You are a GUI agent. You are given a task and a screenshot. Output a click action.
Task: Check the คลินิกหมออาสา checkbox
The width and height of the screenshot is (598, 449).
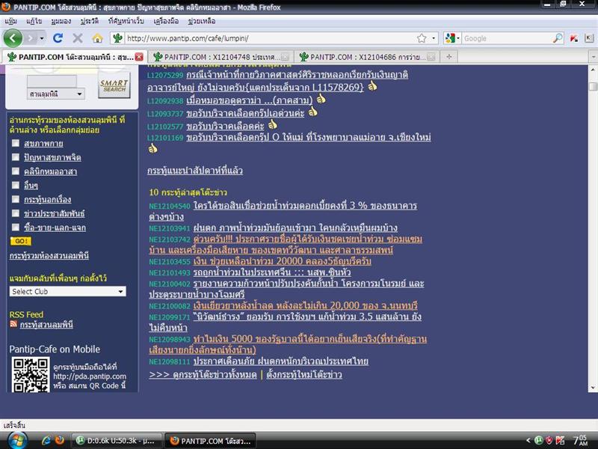[16, 171]
